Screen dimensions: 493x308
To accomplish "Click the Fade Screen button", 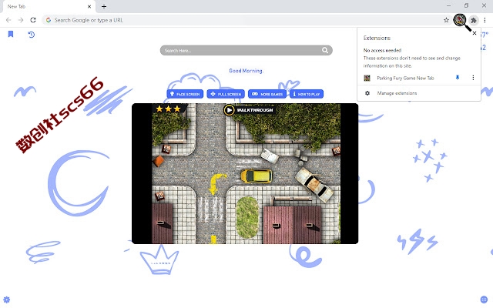I will [185, 94].
